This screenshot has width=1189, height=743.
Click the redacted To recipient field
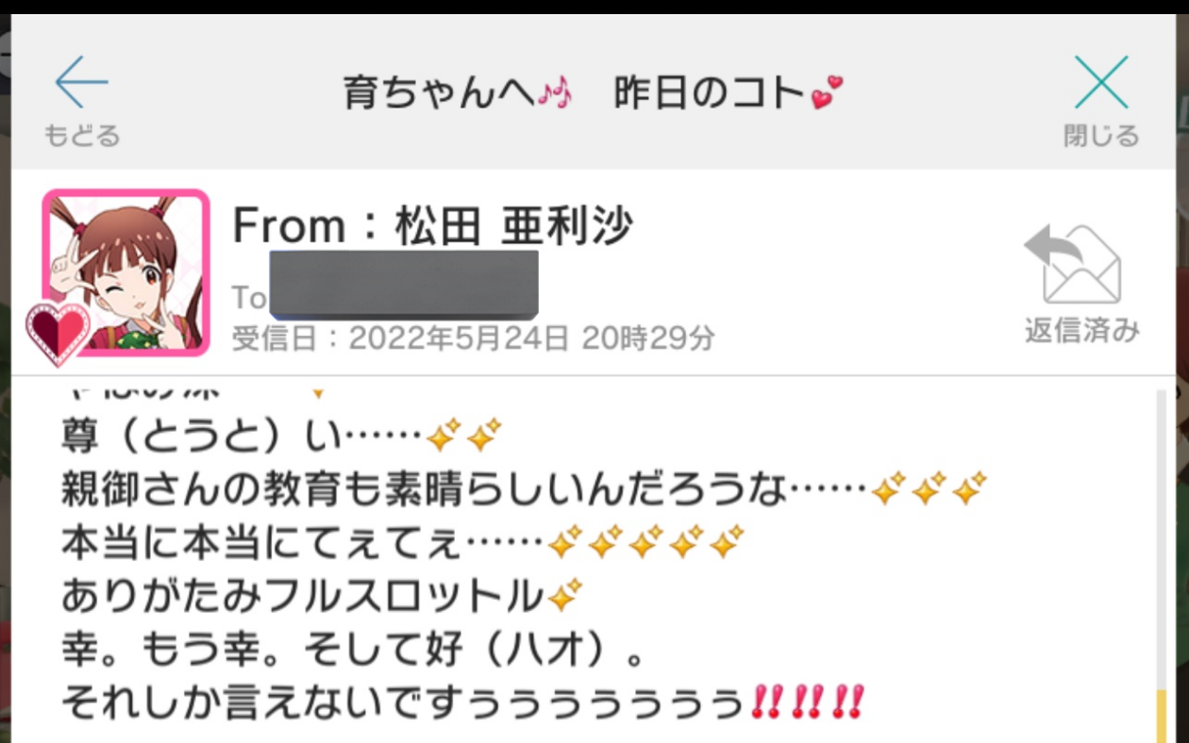pyautogui.click(x=404, y=284)
